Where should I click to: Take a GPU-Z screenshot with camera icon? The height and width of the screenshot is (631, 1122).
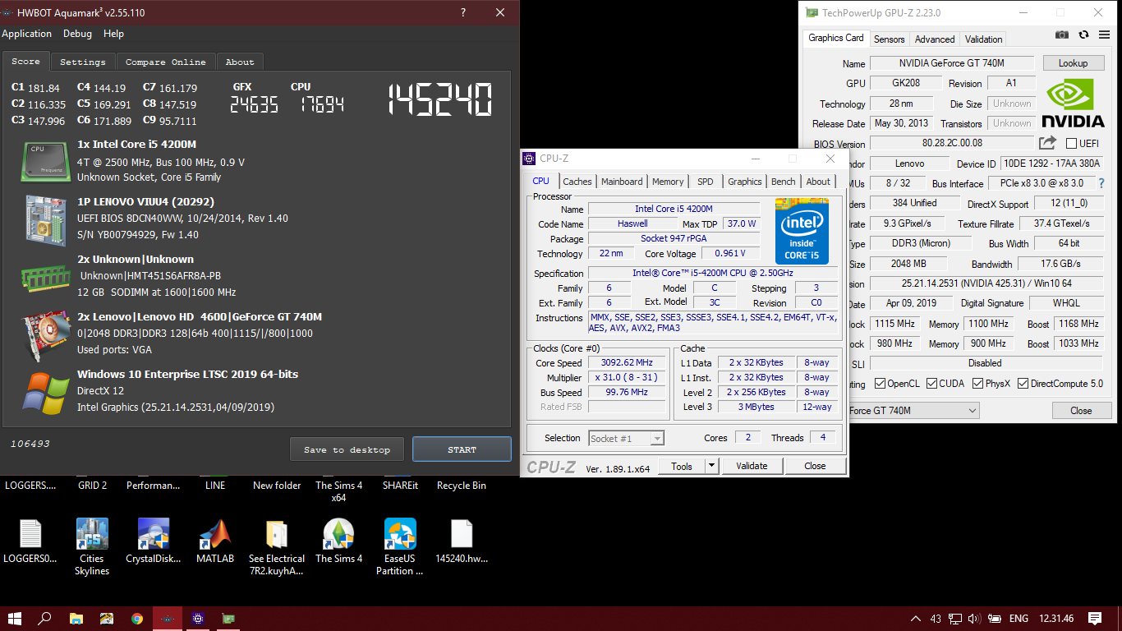[x=1062, y=35]
